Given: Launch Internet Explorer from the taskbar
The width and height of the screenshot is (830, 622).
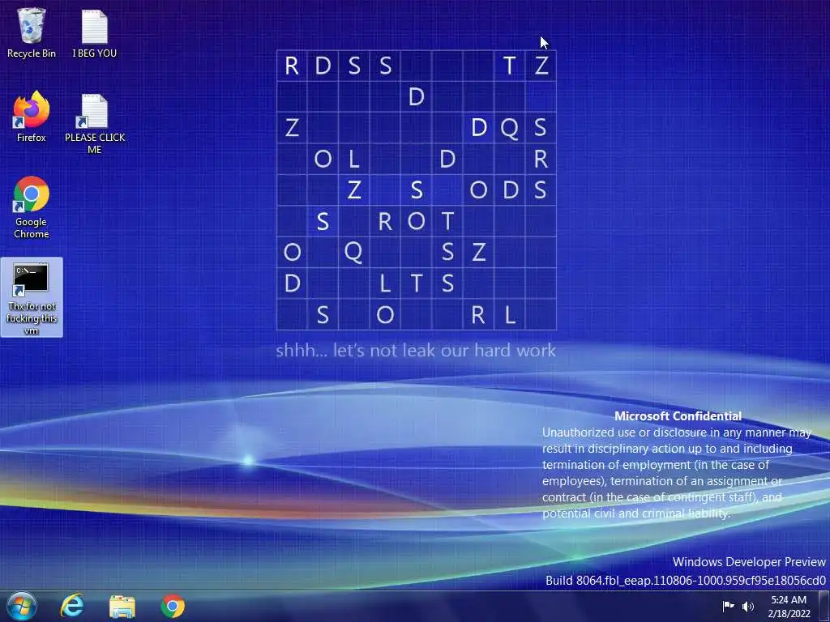Looking at the screenshot, I should (72, 606).
